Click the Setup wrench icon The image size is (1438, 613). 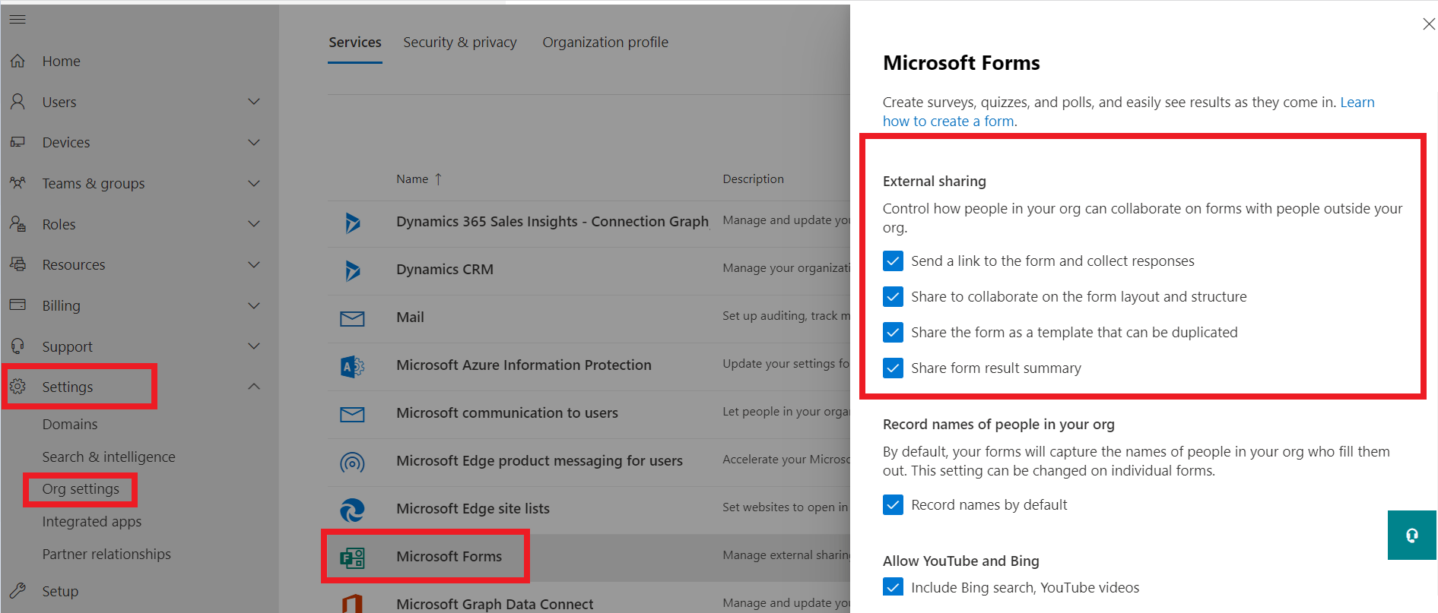(17, 591)
